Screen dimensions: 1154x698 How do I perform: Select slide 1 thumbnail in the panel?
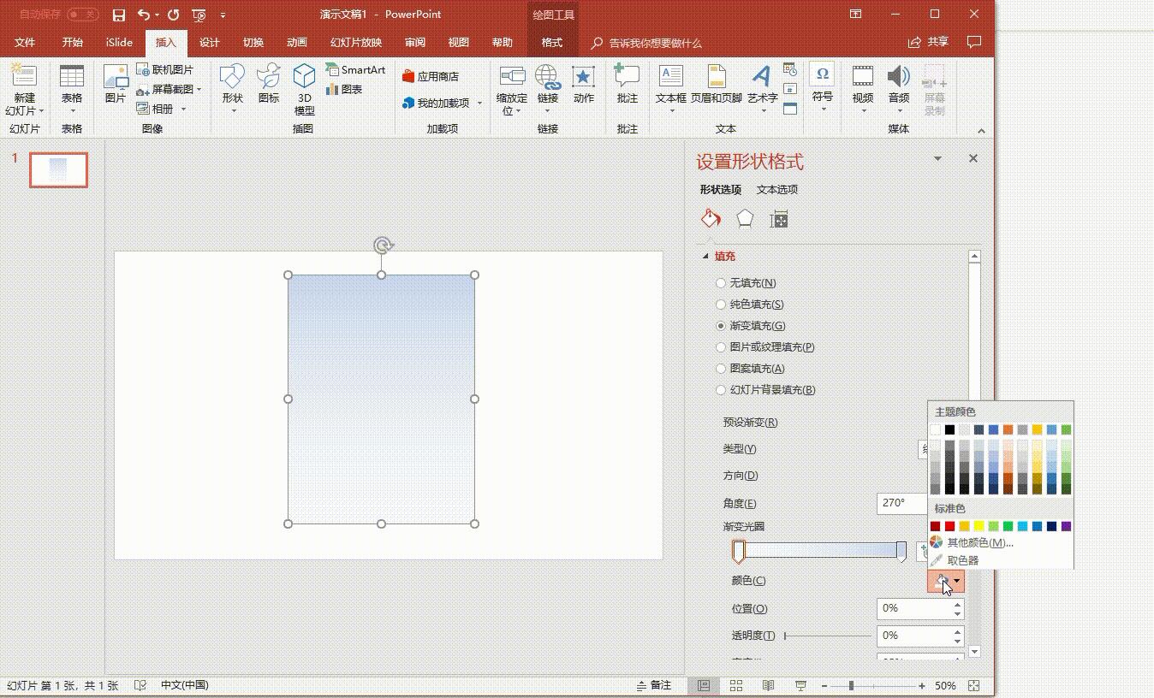tap(57, 169)
